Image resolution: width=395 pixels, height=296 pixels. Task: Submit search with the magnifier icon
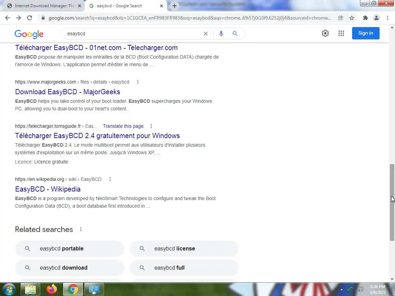235,34
